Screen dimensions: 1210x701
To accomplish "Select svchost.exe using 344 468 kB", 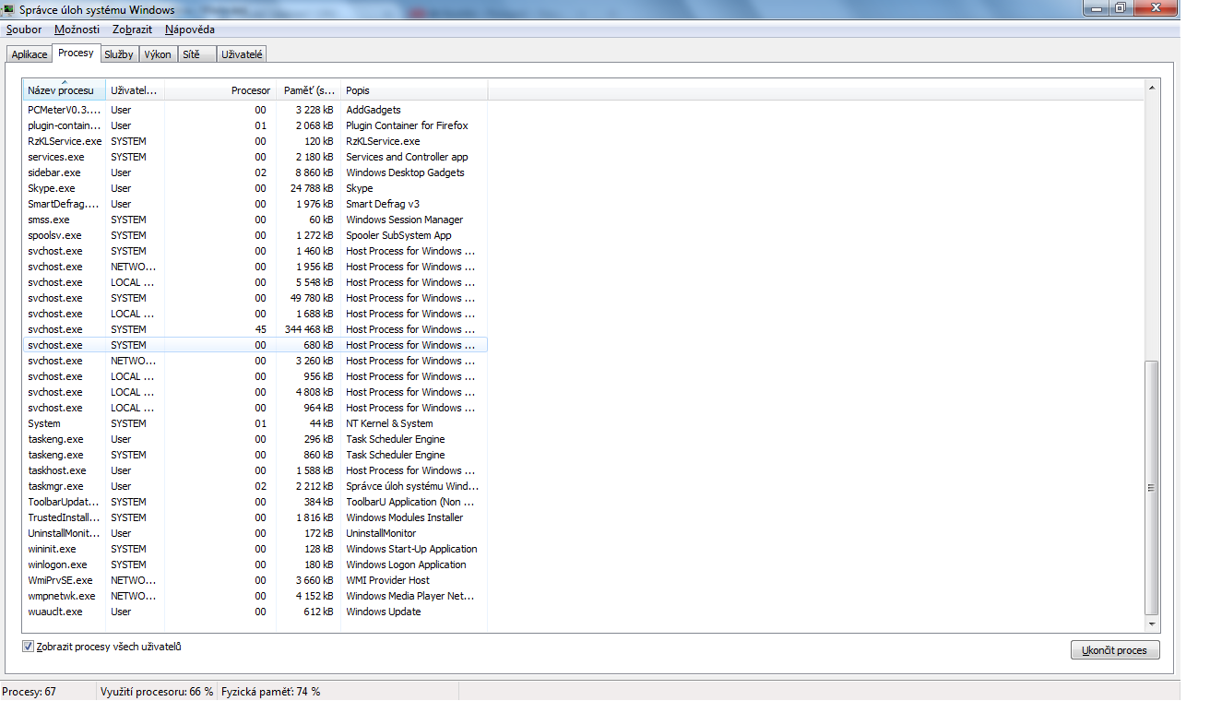I will tap(255, 329).
